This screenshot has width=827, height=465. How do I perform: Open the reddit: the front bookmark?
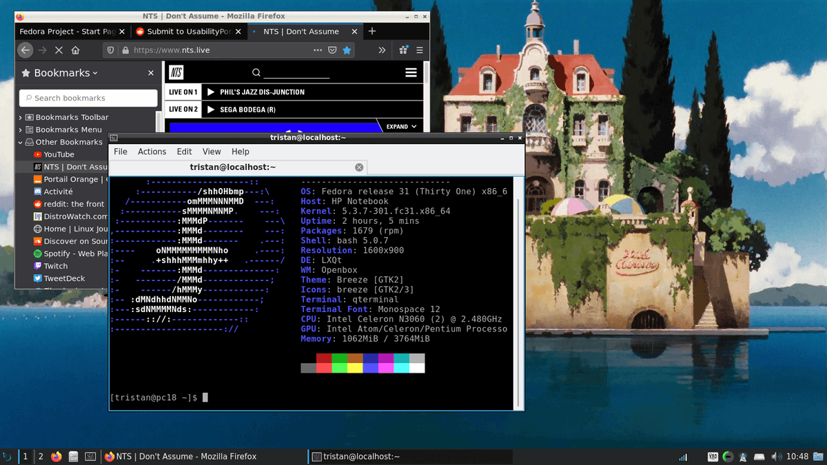70,204
